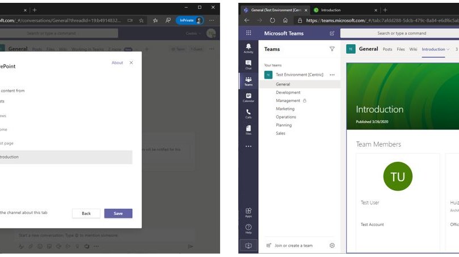This screenshot has width=459, height=257.
Task: Open Test Environment [Centric] team
Action: point(299,75)
